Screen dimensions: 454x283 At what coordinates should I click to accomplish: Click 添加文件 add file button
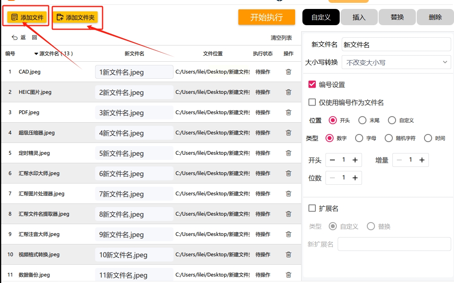pos(27,17)
